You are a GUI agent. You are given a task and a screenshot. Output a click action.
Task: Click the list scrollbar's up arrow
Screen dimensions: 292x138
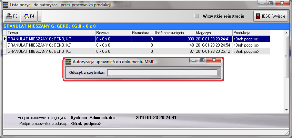pos(286,32)
